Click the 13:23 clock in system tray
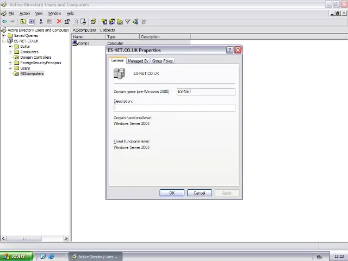Viewport: 348px width, 261px height. 339,257
